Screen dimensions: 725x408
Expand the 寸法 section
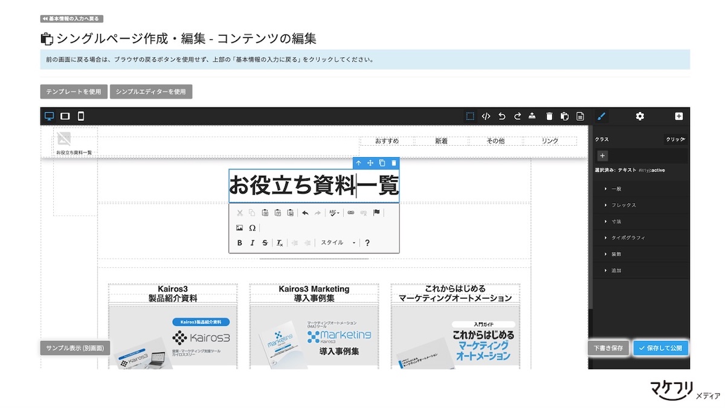click(616, 221)
